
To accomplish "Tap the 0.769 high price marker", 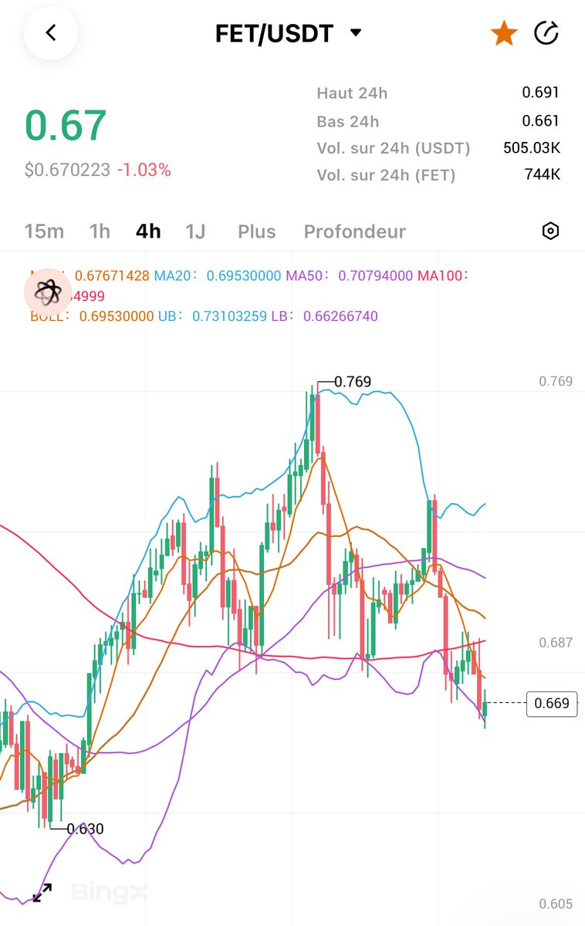I will click(x=353, y=381).
